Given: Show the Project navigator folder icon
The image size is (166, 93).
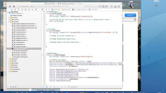Looking at the screenshot, I should (x=12, y=10).
